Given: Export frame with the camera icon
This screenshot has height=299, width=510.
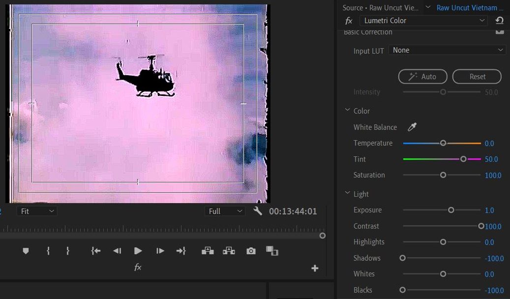Looking at the screenshot, I should pos(251,251).
